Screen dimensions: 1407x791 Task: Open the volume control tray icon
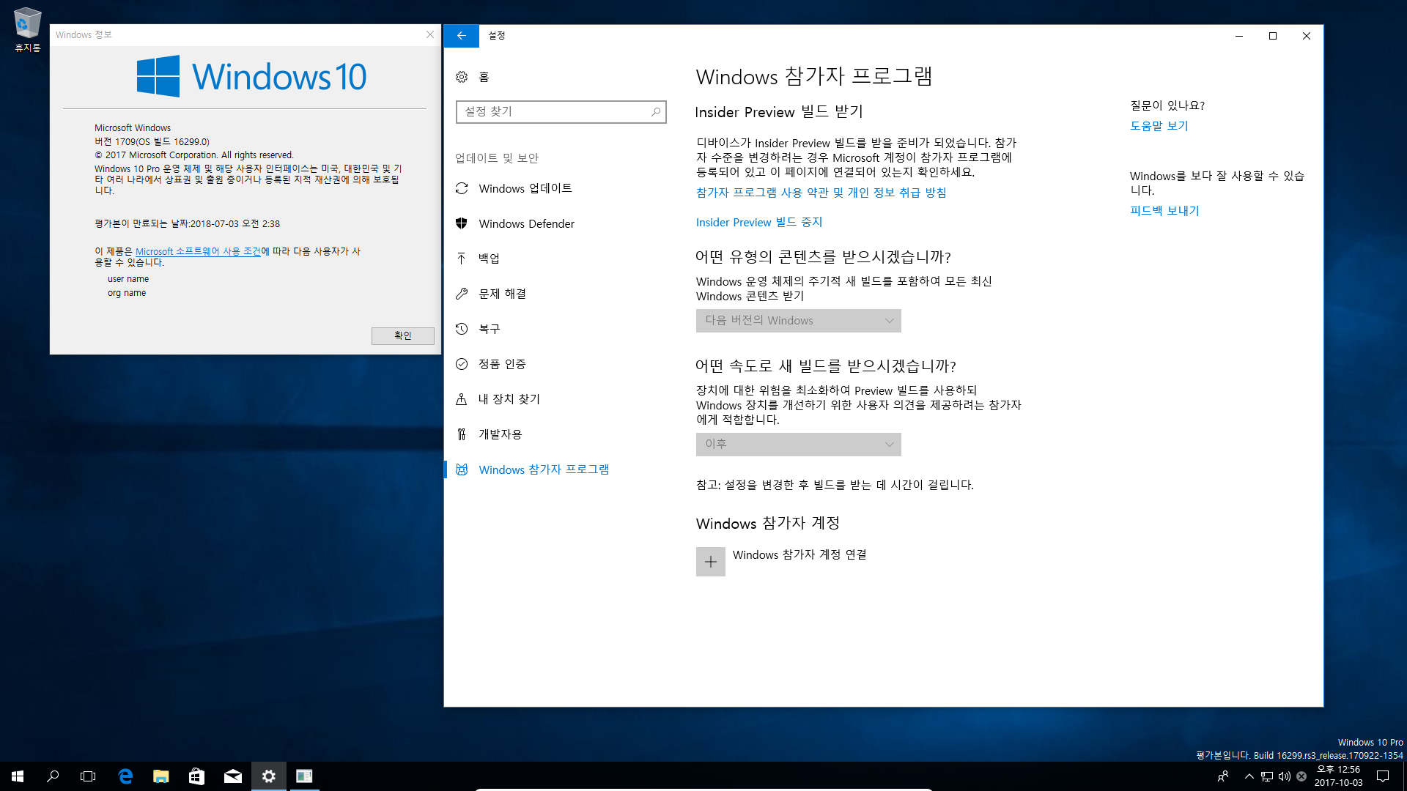1285,776
